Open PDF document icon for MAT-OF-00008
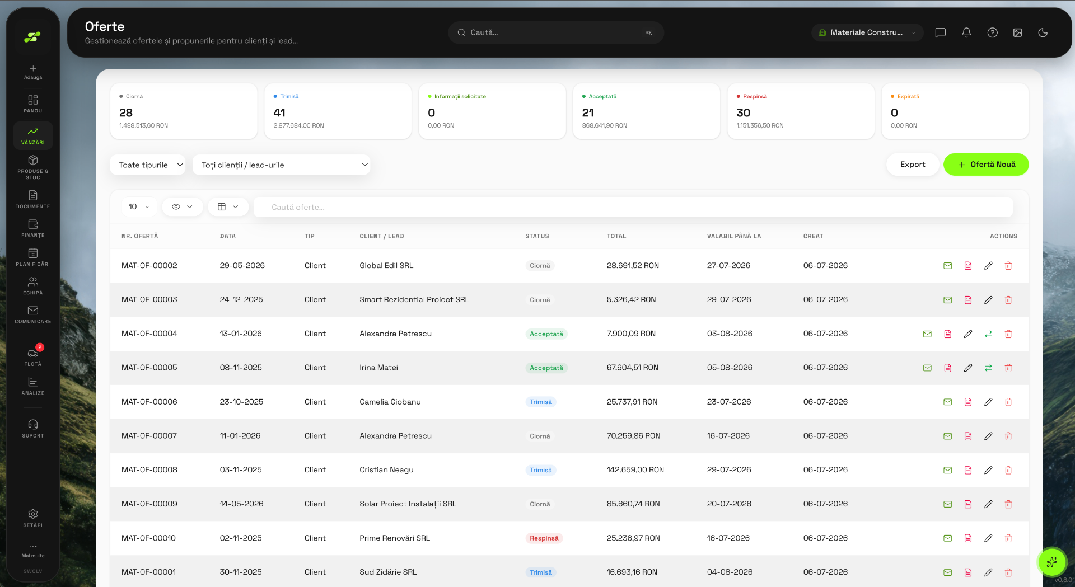Screen dimensions: 1075x587 (968, 470)
